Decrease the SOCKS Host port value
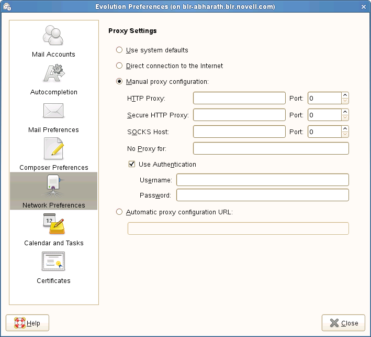Viewport: 371px width, 337px height. [345, 134]
